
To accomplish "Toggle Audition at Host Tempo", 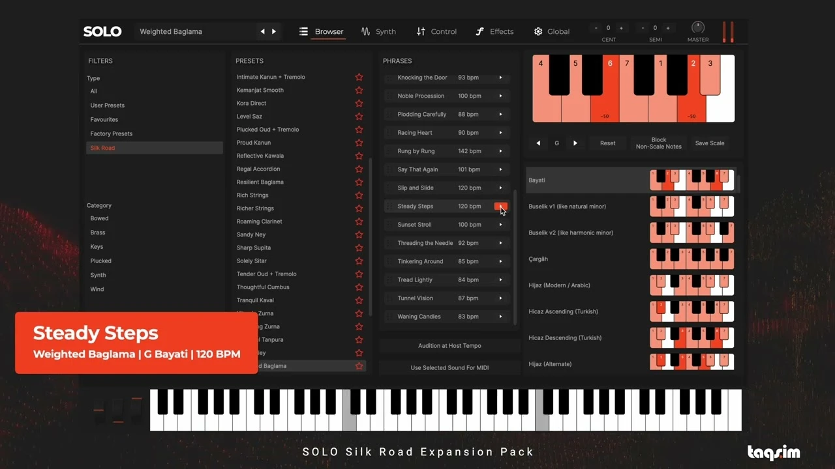I will click(449, 346).
